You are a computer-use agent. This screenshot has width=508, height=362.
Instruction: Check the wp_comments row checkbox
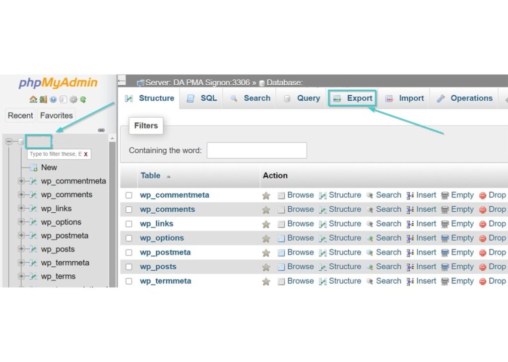pyautogui.click(x=129, y=209)
